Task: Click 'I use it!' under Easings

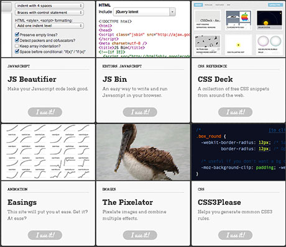Action: tap(45, 235)
